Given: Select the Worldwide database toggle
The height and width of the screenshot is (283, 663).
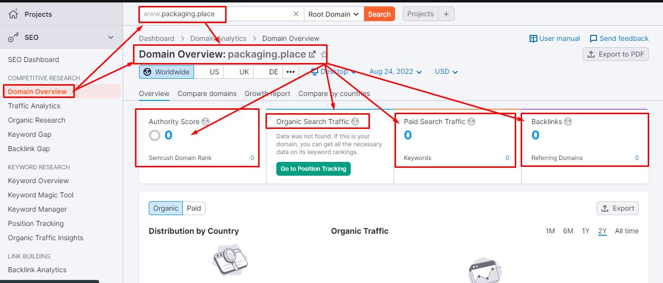Looking at the screenshot, I should pos(166,72).
